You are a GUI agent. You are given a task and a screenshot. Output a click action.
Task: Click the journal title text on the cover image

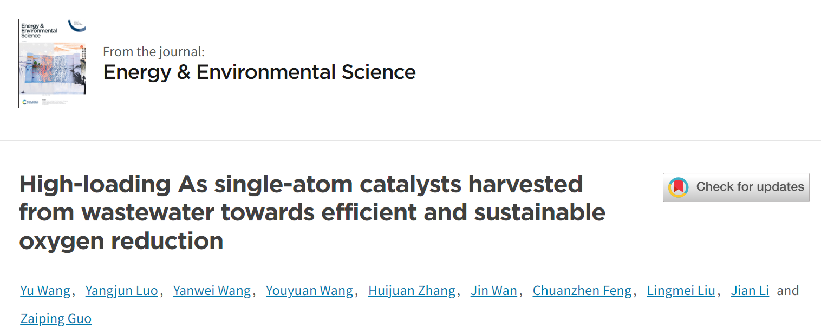38,30
